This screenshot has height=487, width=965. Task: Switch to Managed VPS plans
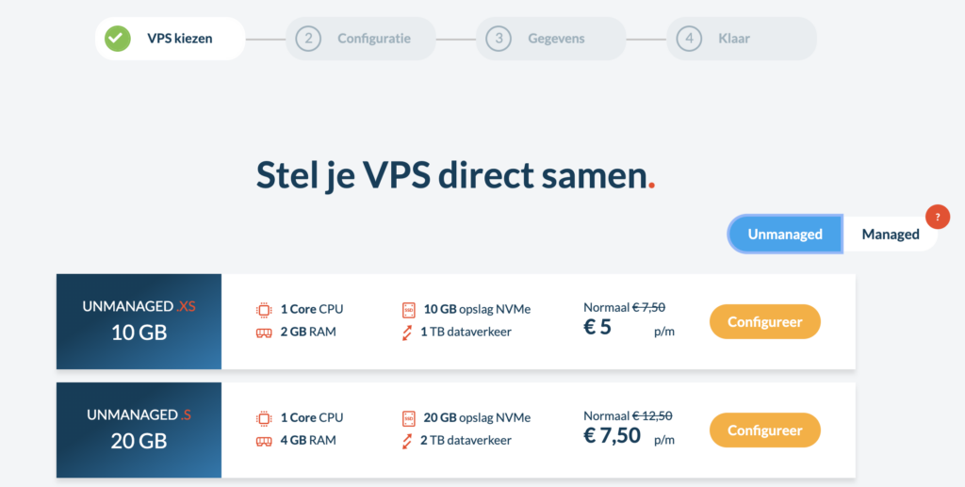coord(890,234)
